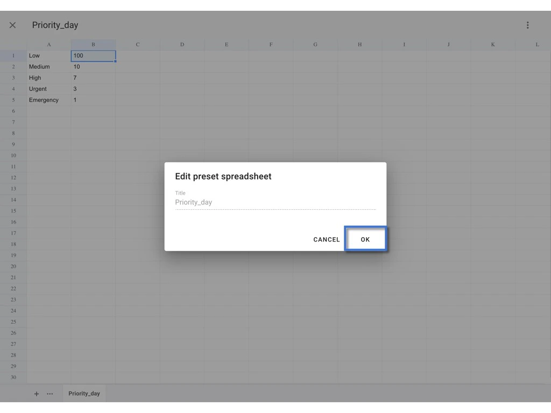The height and width of the screenshot is (413, 551).
Task: Add a new sheet with the plus icon
Action: coord(36,393)
